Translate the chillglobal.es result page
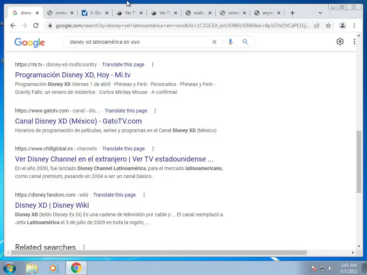Image resolution: width=367 pixels, height=275 pixels. pyautogui.click(x=123, y=149)
